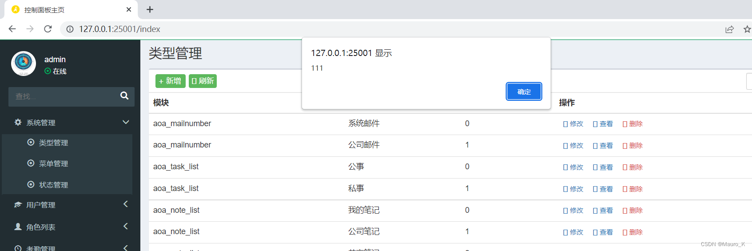Click the share page icon
The image size is (752, 251).
[x=729, y=29]
